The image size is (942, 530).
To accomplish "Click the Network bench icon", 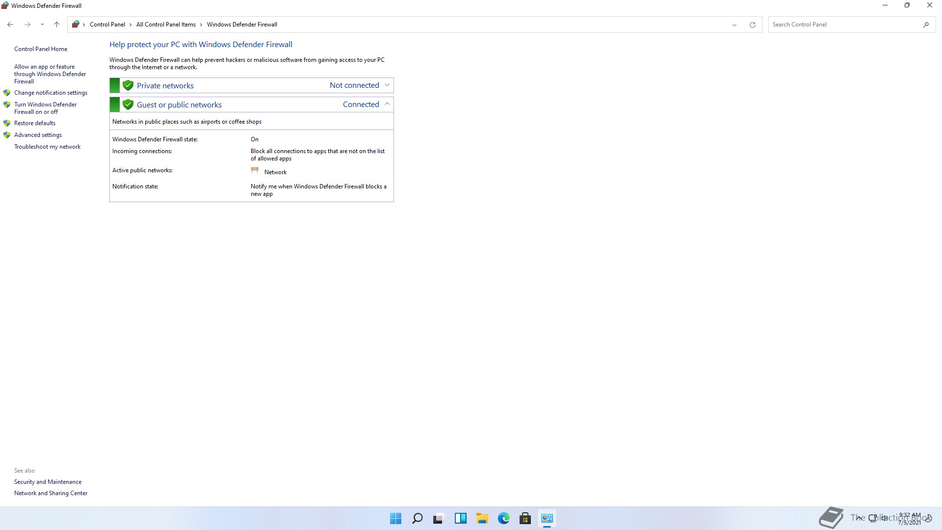I will pos(255,171).
